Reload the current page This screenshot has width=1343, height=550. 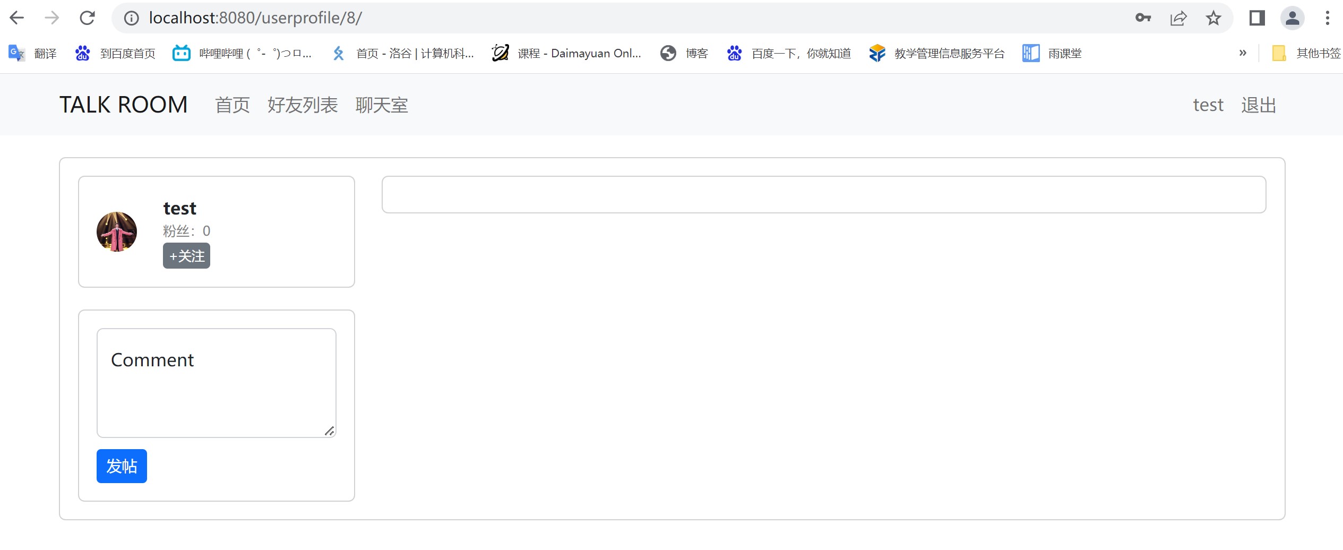[x=88, y=18]
